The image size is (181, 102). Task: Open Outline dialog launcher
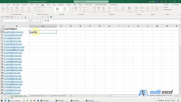(x=161, y=14)
